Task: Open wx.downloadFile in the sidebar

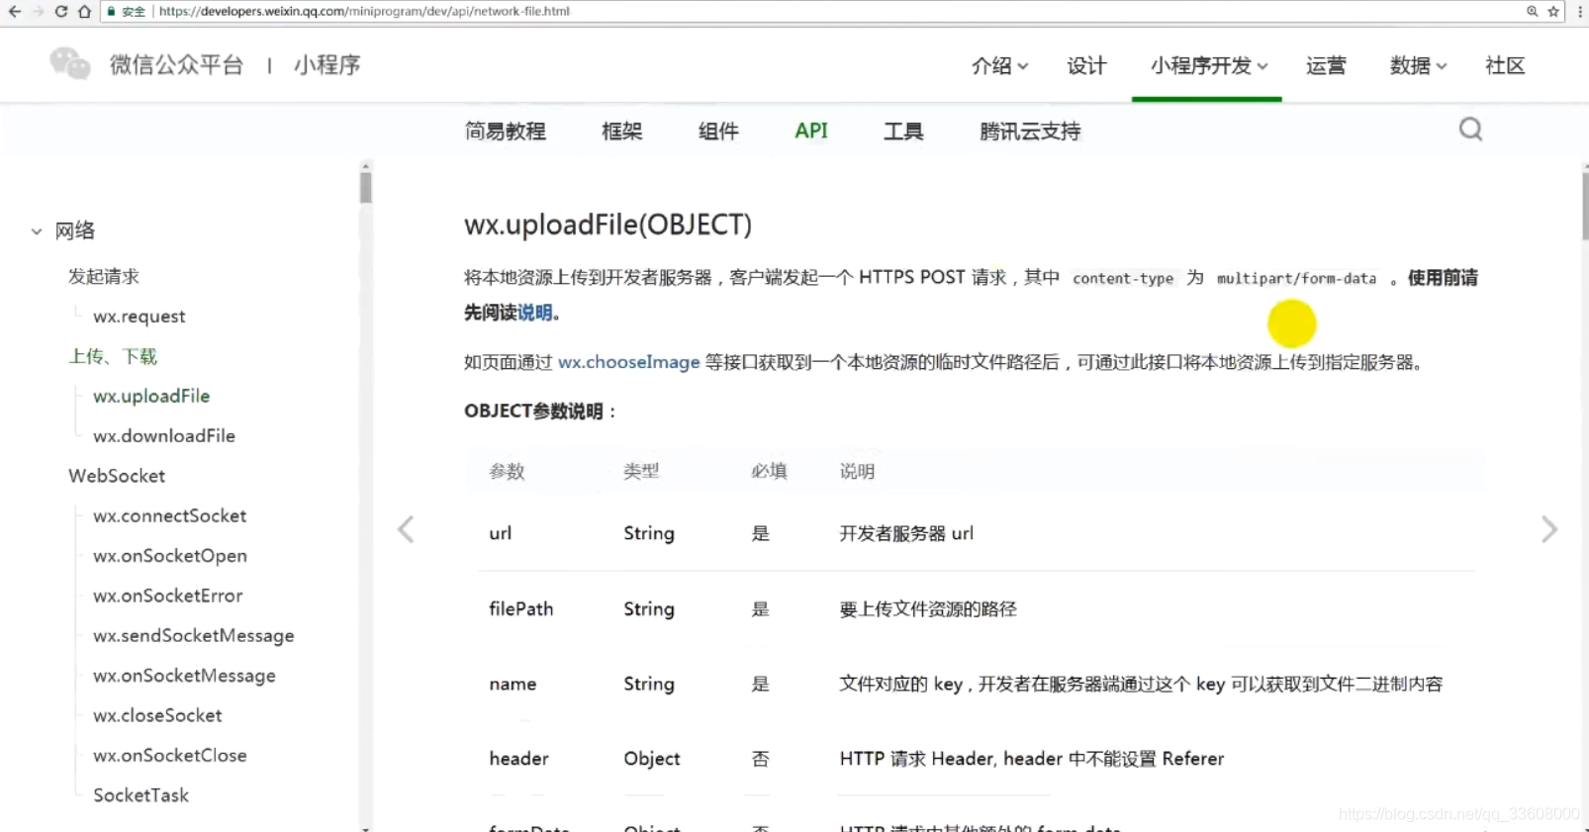Action: (x=164, y=436)
